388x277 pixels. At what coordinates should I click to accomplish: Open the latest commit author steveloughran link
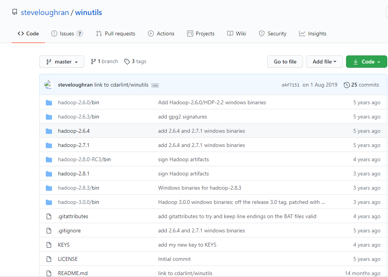(75, 85)
